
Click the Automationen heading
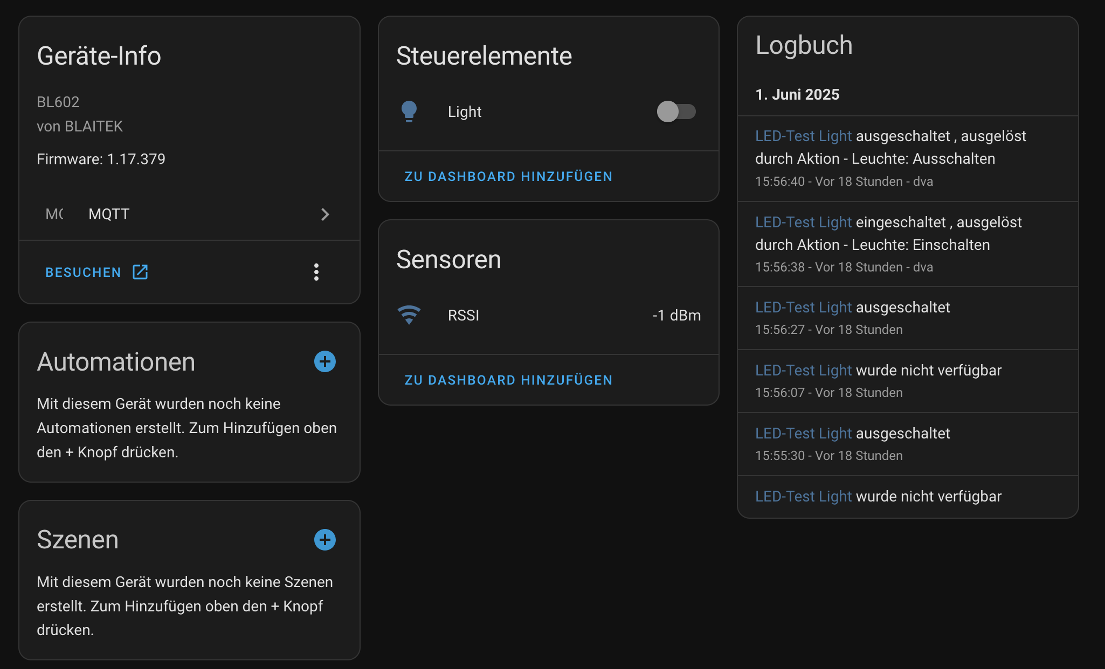pyautogui.click(x=116, y=361)
